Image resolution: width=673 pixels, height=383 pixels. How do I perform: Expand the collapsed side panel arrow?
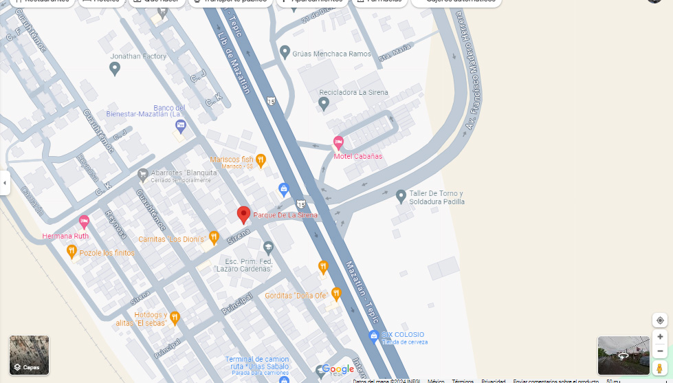pyautogui.click(x=5, y=183)
